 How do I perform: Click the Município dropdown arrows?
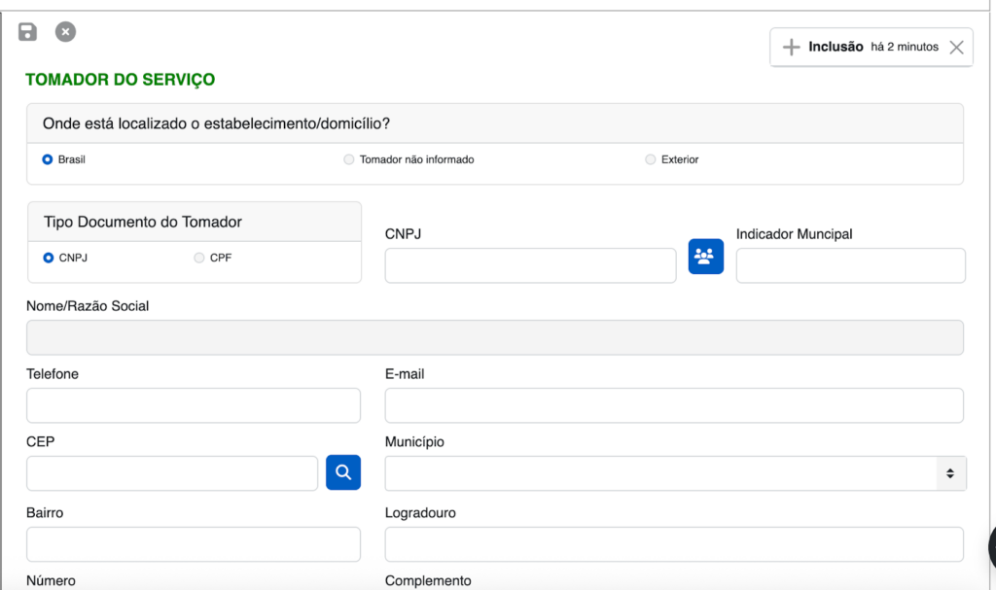[x=950, y=473]
